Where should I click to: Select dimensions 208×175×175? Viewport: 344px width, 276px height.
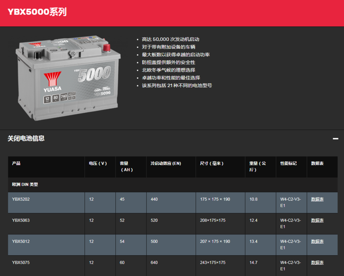[x=212, y=220]
